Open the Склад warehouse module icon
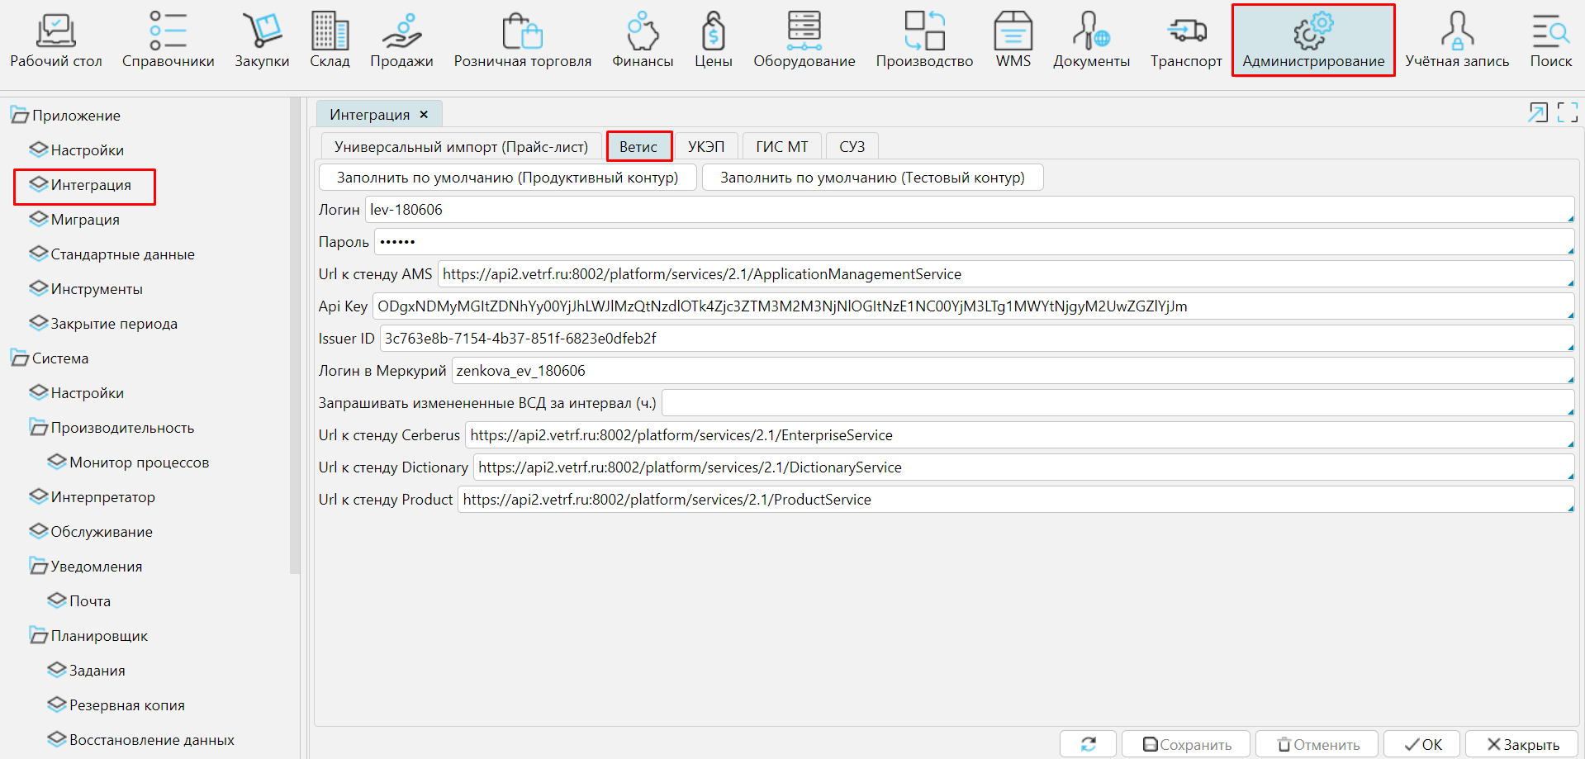The image size is (1585, 759). (330, 31)
